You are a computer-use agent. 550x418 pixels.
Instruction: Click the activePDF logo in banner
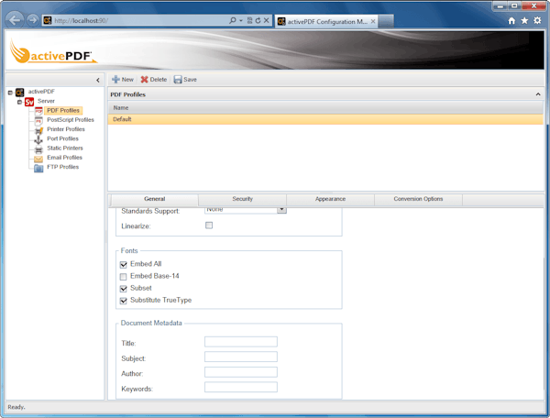(52, 52)
